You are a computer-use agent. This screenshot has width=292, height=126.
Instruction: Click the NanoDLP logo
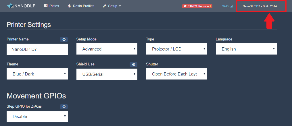click(x=21, y=6)
